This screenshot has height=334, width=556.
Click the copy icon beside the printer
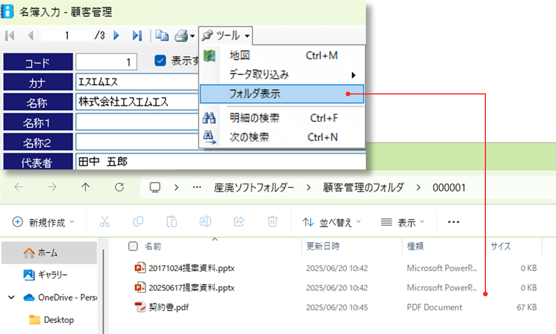[x=161, y=34]
